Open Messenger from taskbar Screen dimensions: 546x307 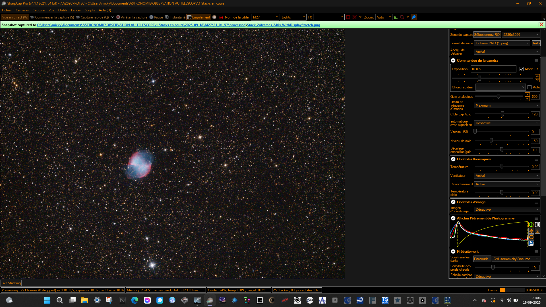click(x=147, y=300)
